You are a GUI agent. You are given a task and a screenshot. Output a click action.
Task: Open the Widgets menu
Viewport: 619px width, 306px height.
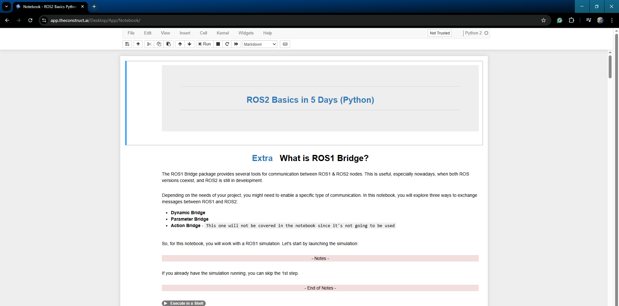pos(246,33)
